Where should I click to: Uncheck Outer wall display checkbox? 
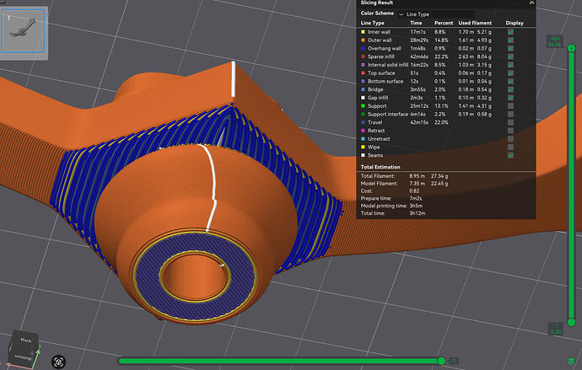tap(511, 40)
